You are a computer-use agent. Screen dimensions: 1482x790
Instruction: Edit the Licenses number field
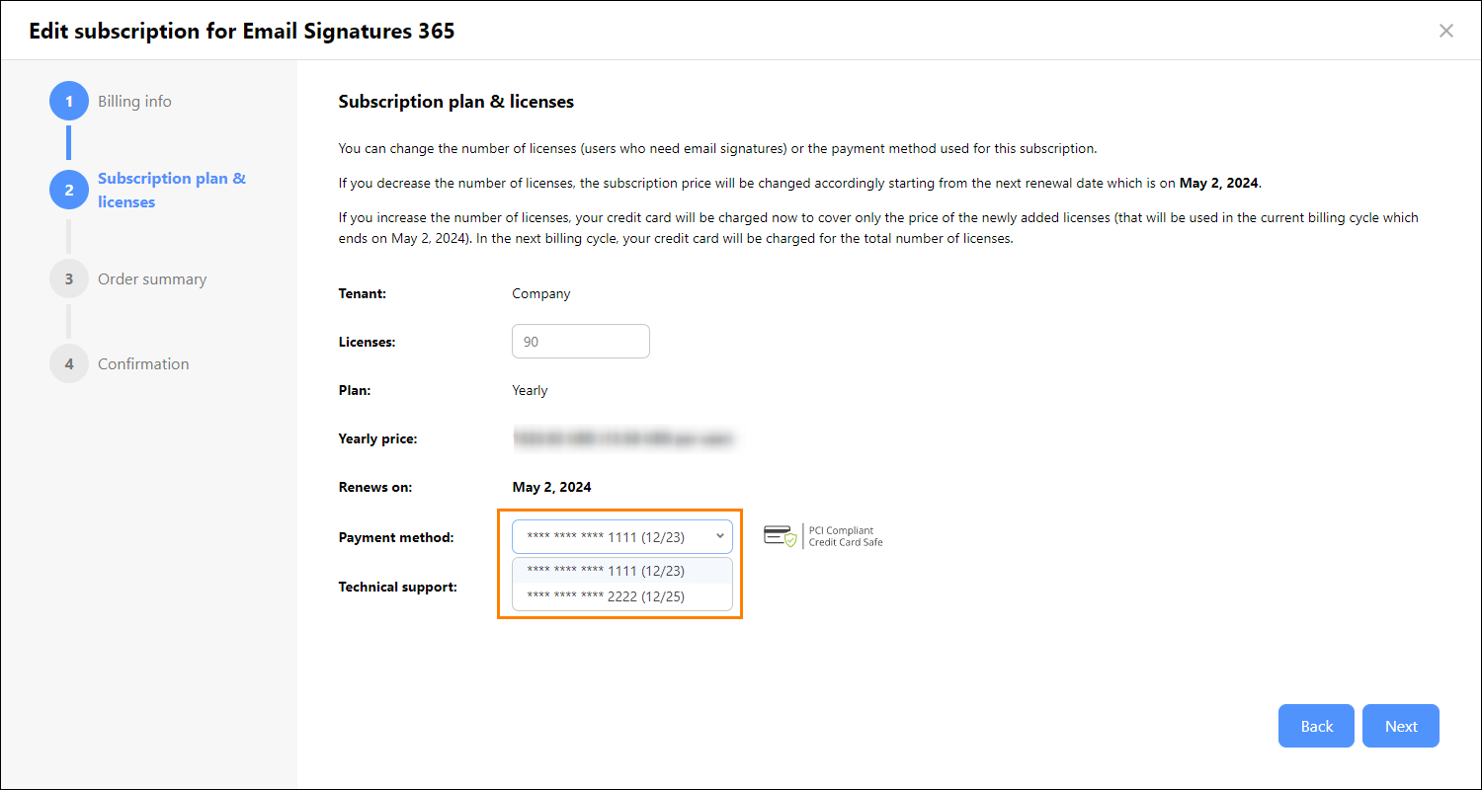coord(581,341)
